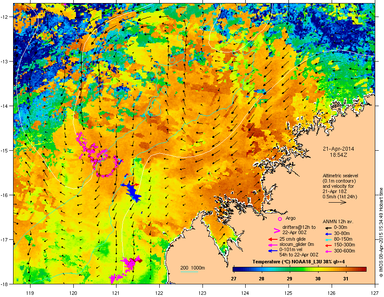Click the date text "21-Apr-2014"
Screen dimensions: 384x297
pyautogui.click(x=338, y=149)
